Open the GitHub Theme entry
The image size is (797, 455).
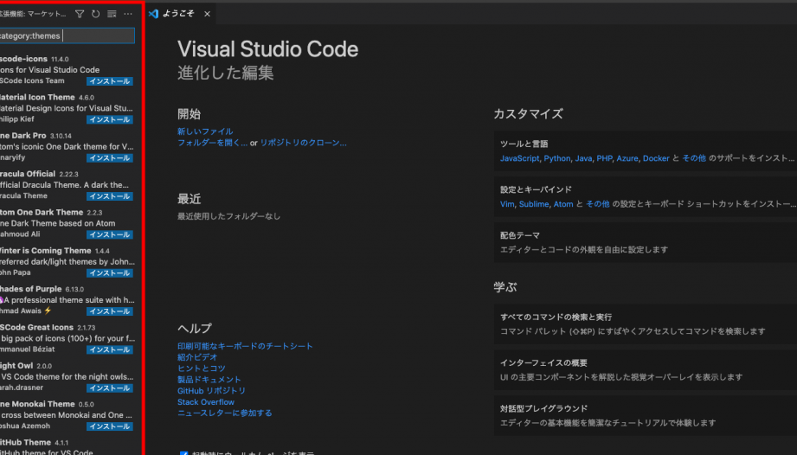pyautogui.click(x=68, y=445)
